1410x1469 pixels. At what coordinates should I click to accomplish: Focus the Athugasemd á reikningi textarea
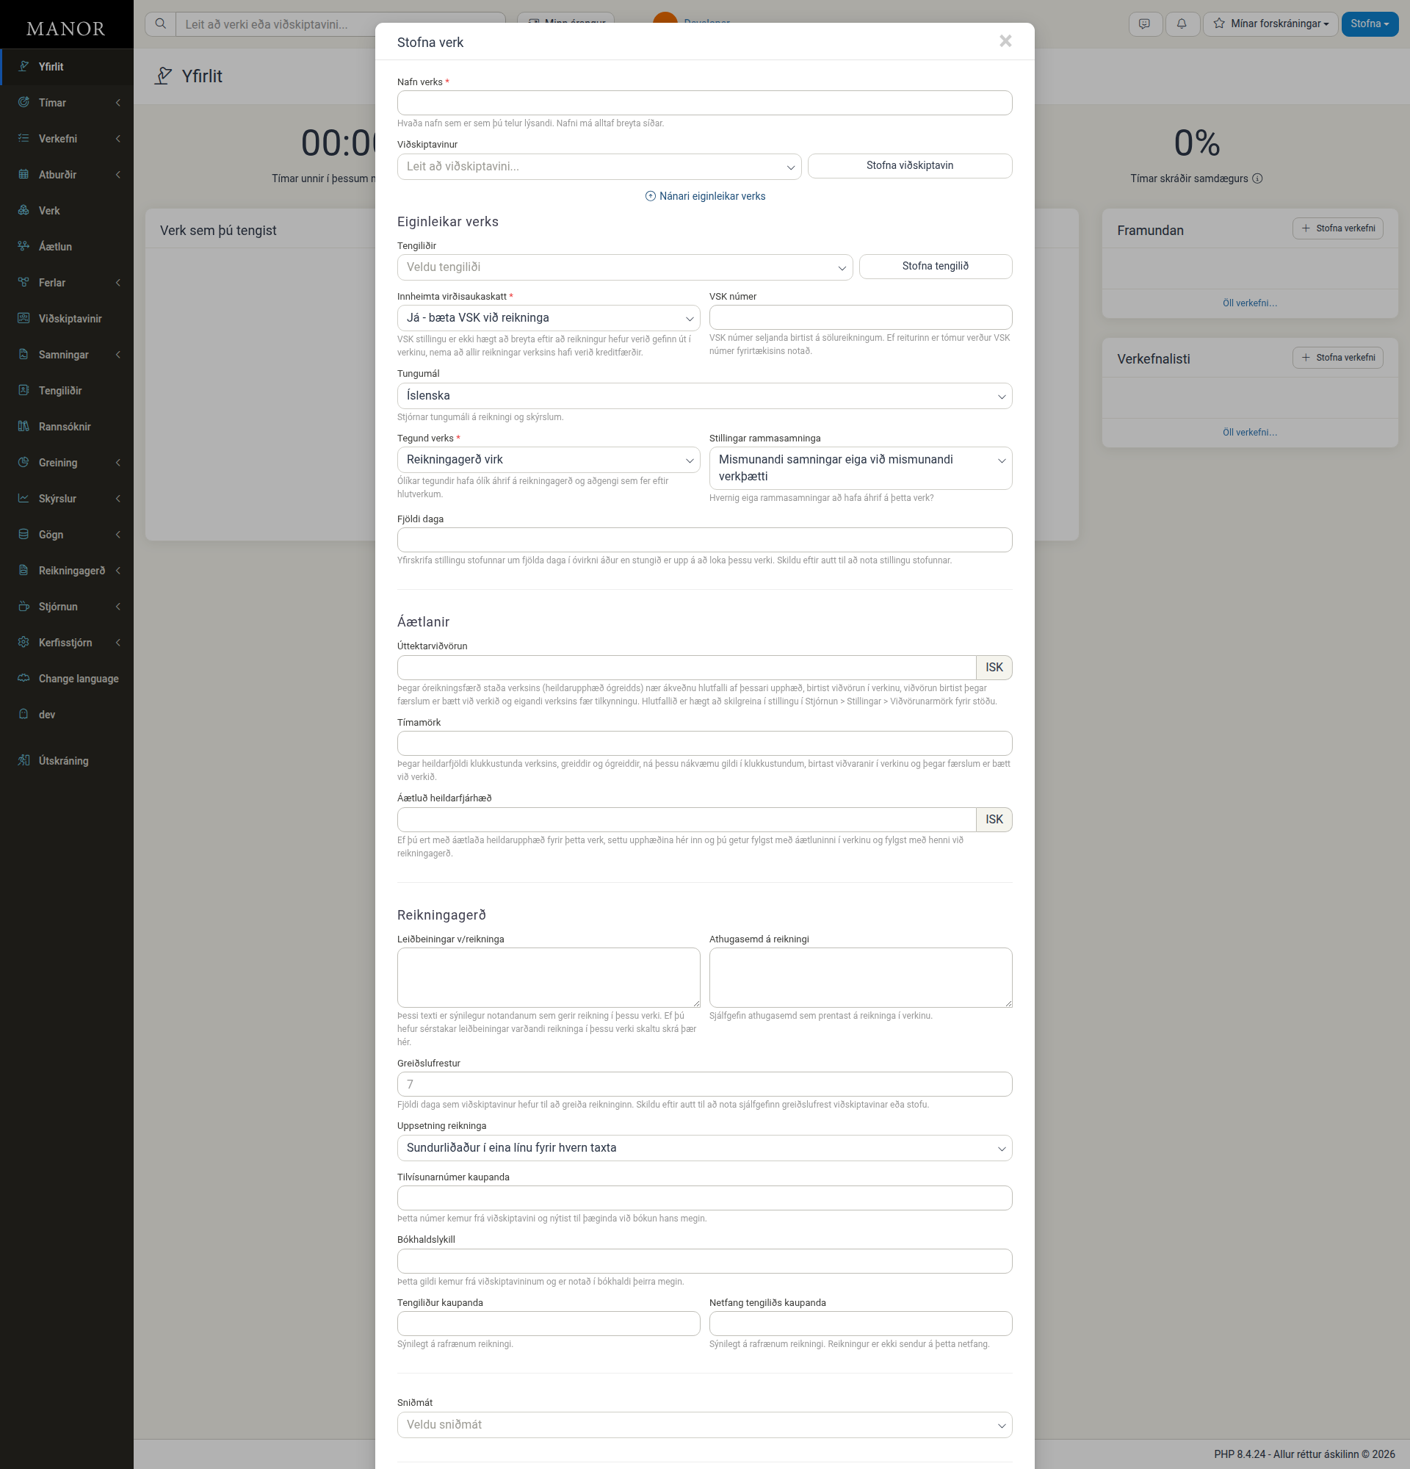pyautogui.click(x=860, y=978)
